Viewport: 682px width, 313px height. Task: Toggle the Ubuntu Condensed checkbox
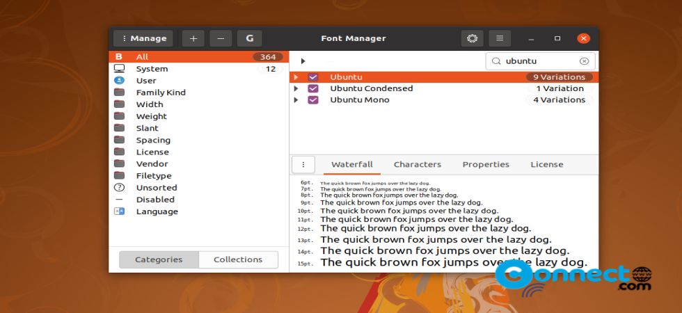312,88
